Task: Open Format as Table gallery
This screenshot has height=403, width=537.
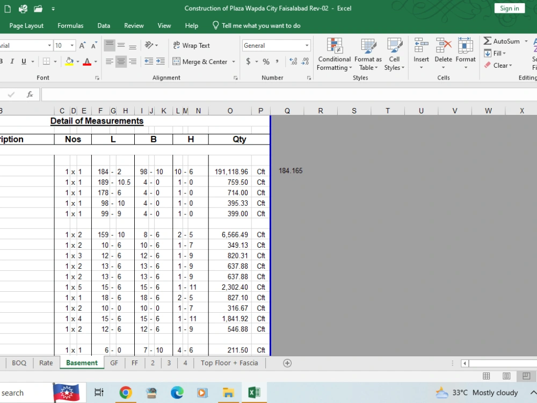Action: [368, 54]
